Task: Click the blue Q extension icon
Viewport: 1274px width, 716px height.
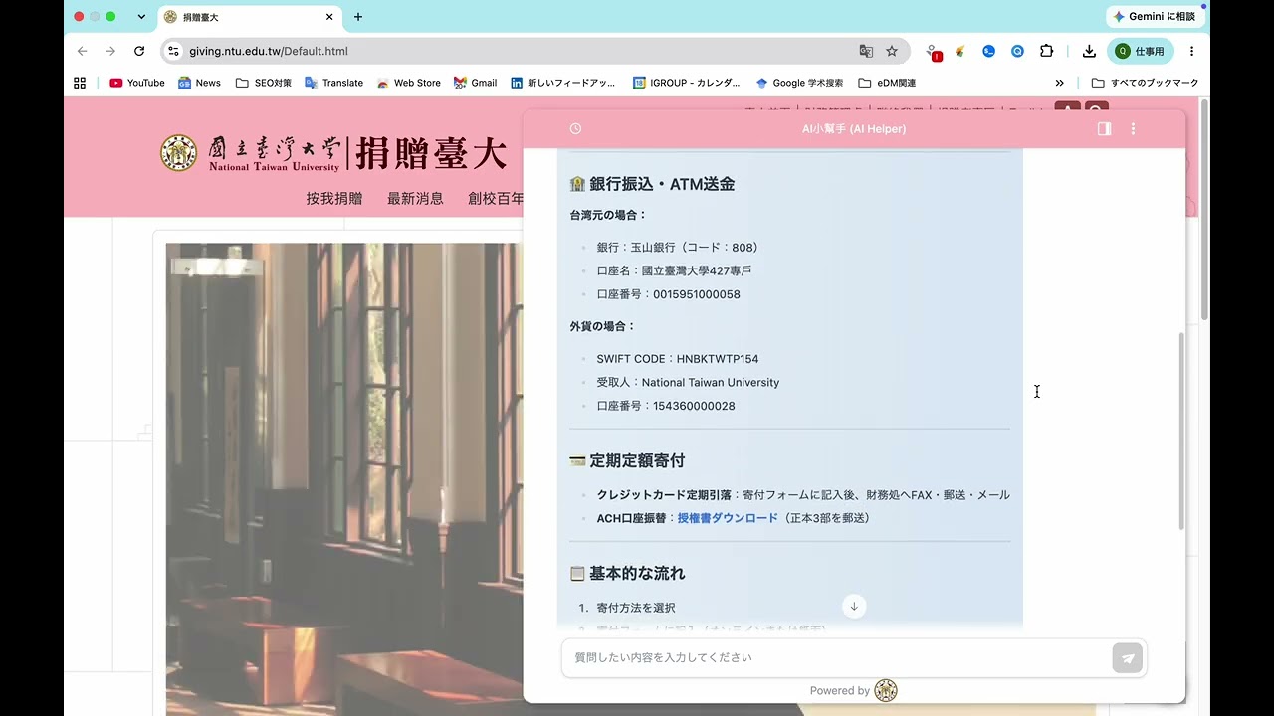Action: 1017,51
